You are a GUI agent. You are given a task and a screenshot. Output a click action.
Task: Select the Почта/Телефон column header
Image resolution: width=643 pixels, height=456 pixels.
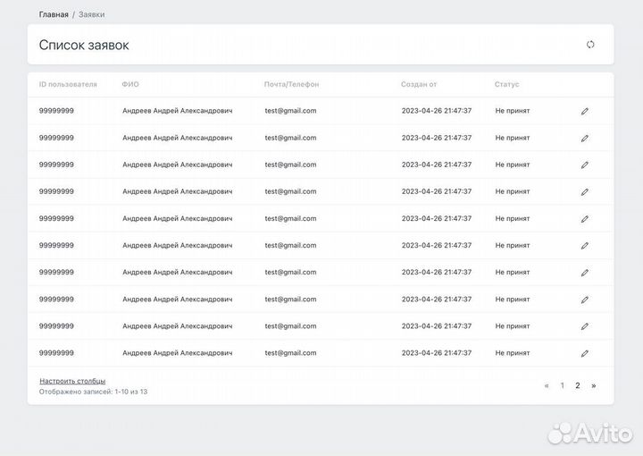tap(291, 84)
